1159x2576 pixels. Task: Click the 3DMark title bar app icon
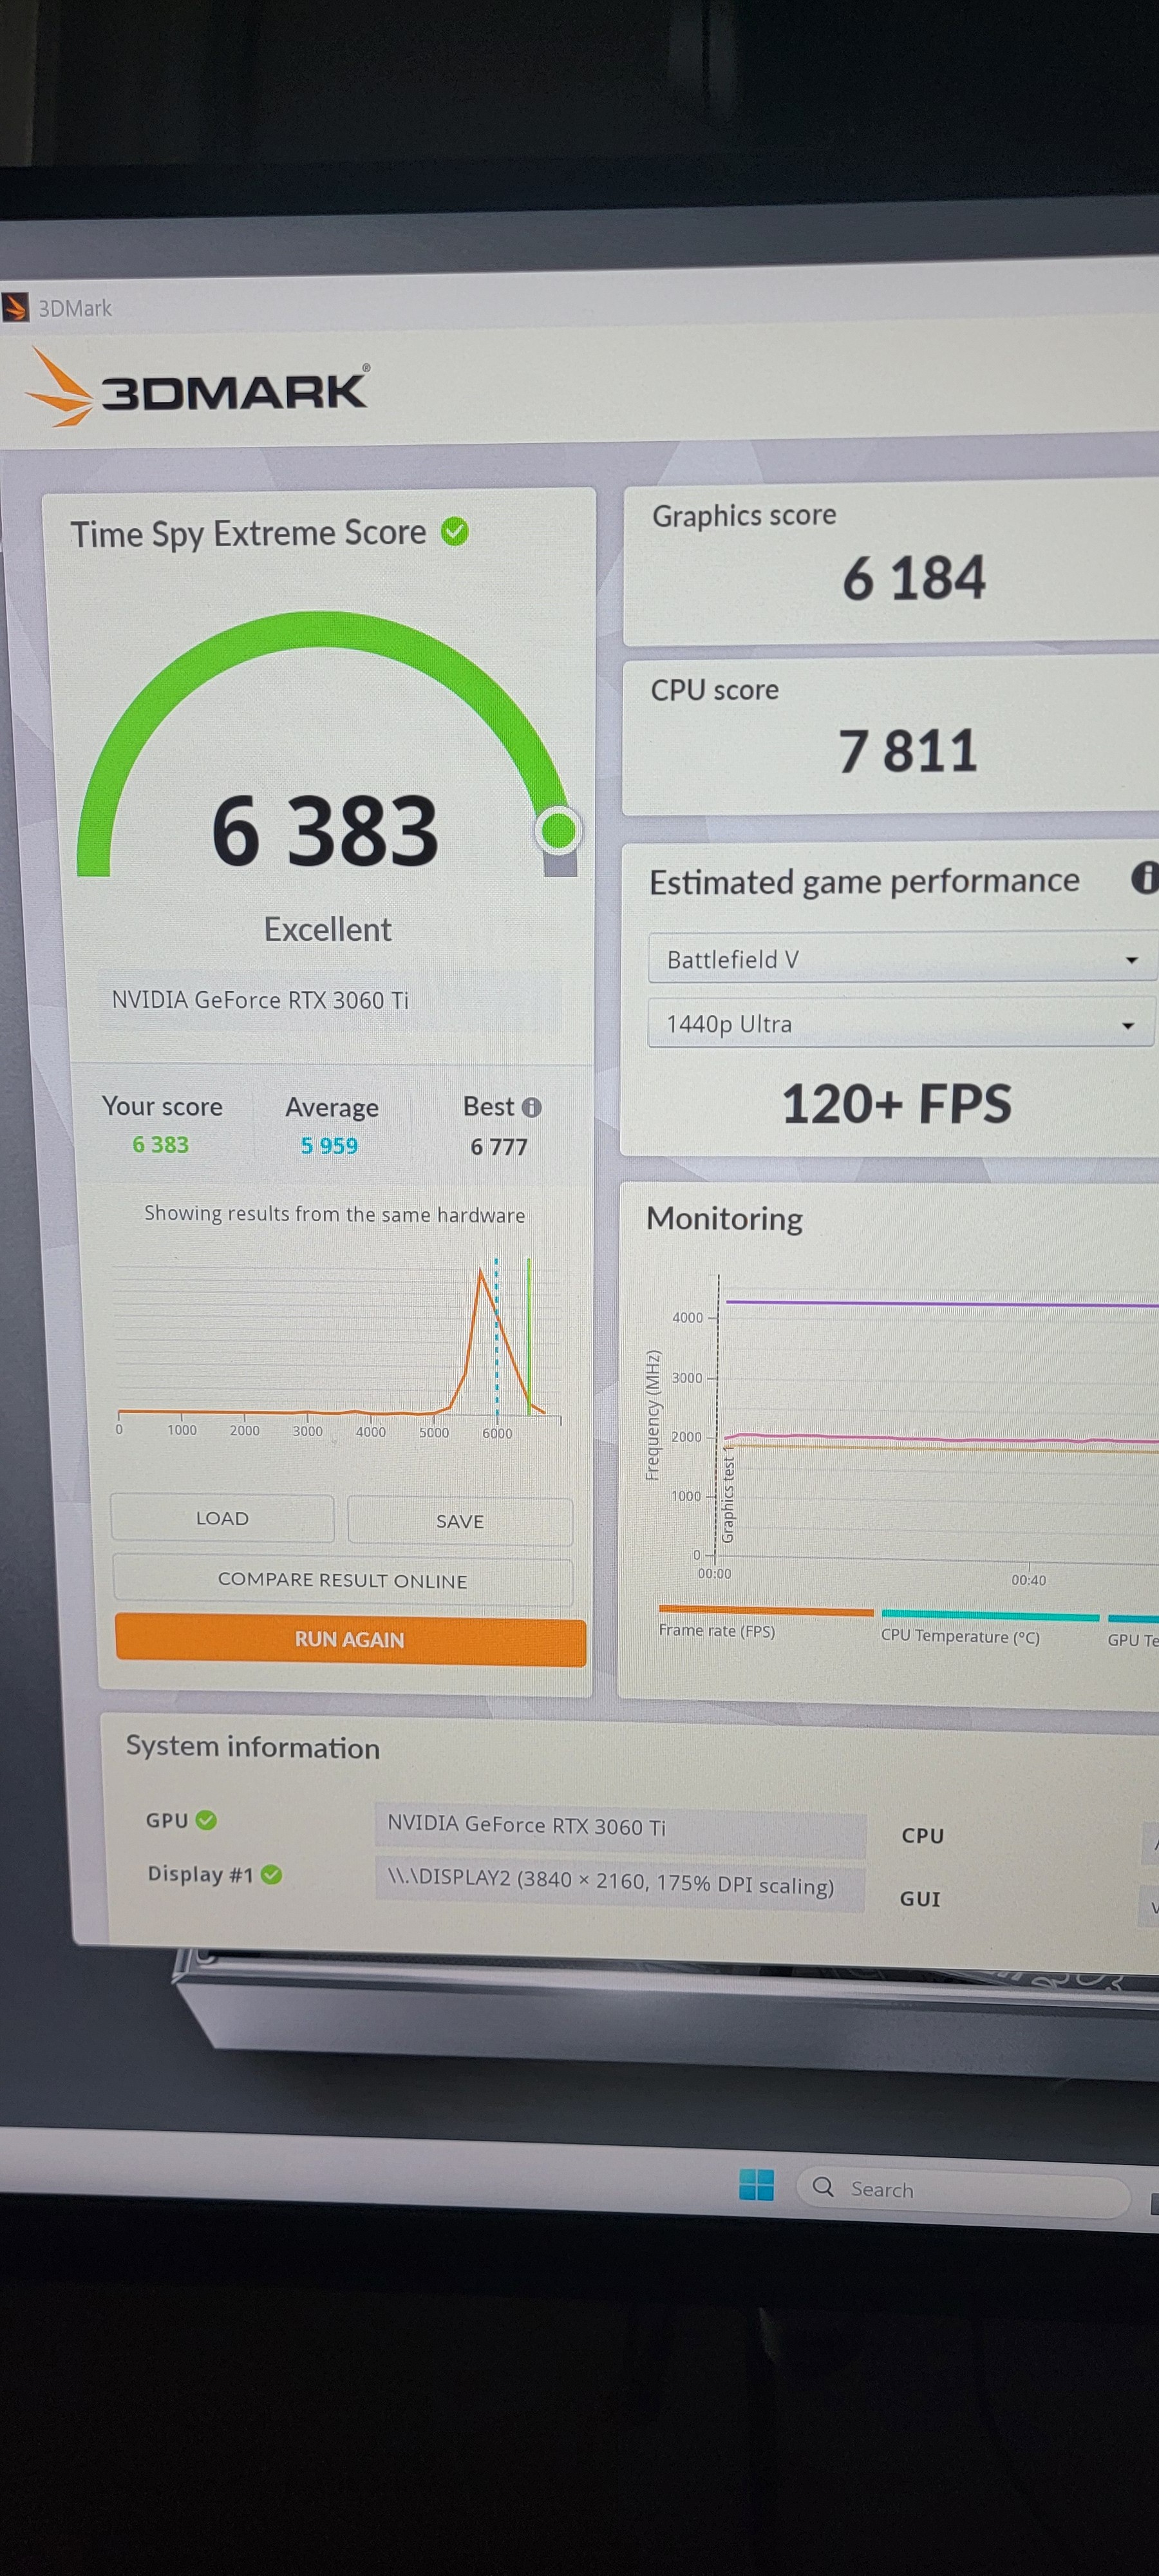click(15, 307)
